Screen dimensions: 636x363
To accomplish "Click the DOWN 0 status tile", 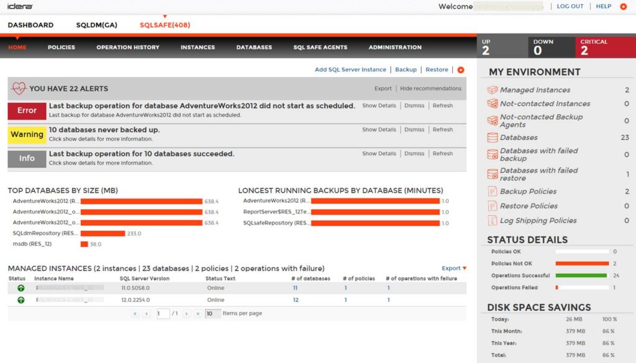I will [552, 47].
